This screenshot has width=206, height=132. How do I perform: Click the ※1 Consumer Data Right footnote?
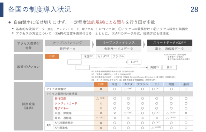pyautogui.click(x=177, y=57)
